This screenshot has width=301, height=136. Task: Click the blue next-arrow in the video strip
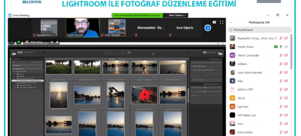click(208, 28)
